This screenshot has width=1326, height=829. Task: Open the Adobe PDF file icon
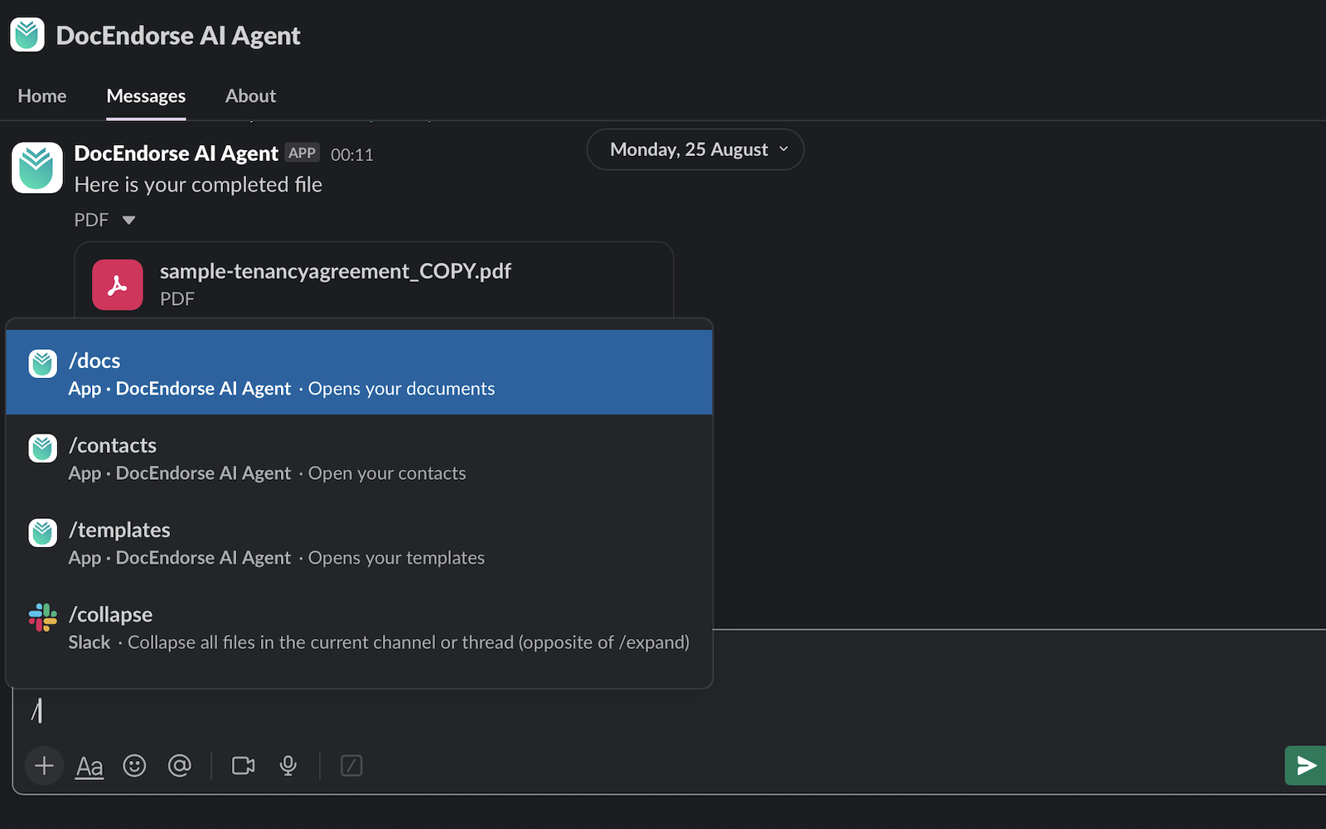click(x=117, y=284)
